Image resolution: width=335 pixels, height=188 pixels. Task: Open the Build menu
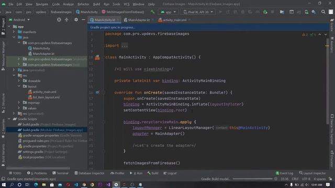pos(96,4)
